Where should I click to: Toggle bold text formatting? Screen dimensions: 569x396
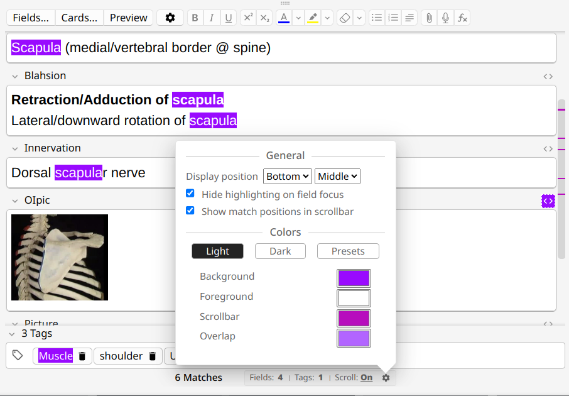(x=195, y=18)
